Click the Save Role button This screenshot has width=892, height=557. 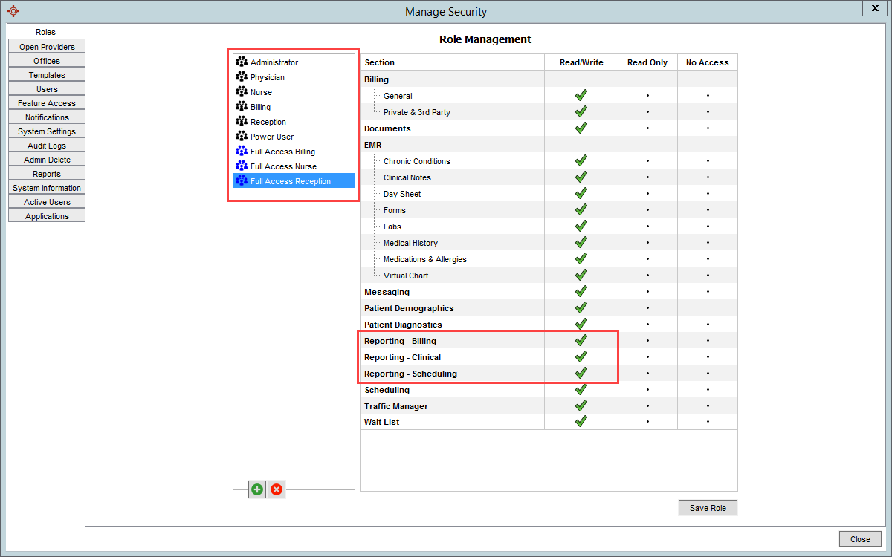[x=707, y=507]
